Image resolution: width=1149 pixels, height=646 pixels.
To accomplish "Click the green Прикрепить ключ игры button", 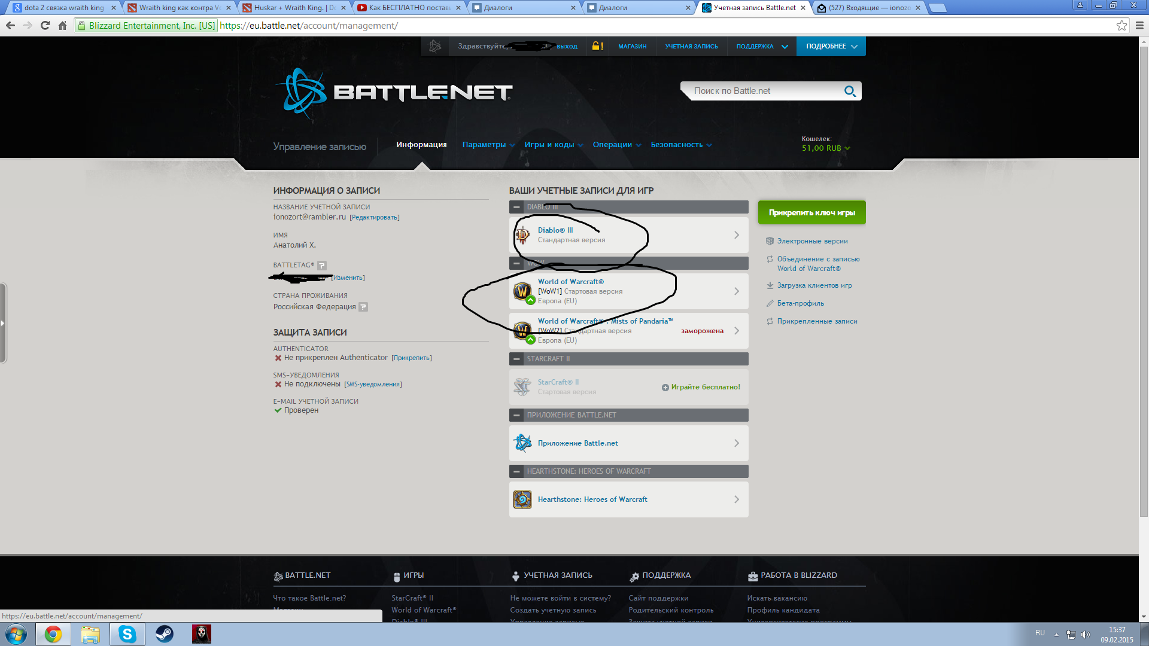I will pos(811,212).
